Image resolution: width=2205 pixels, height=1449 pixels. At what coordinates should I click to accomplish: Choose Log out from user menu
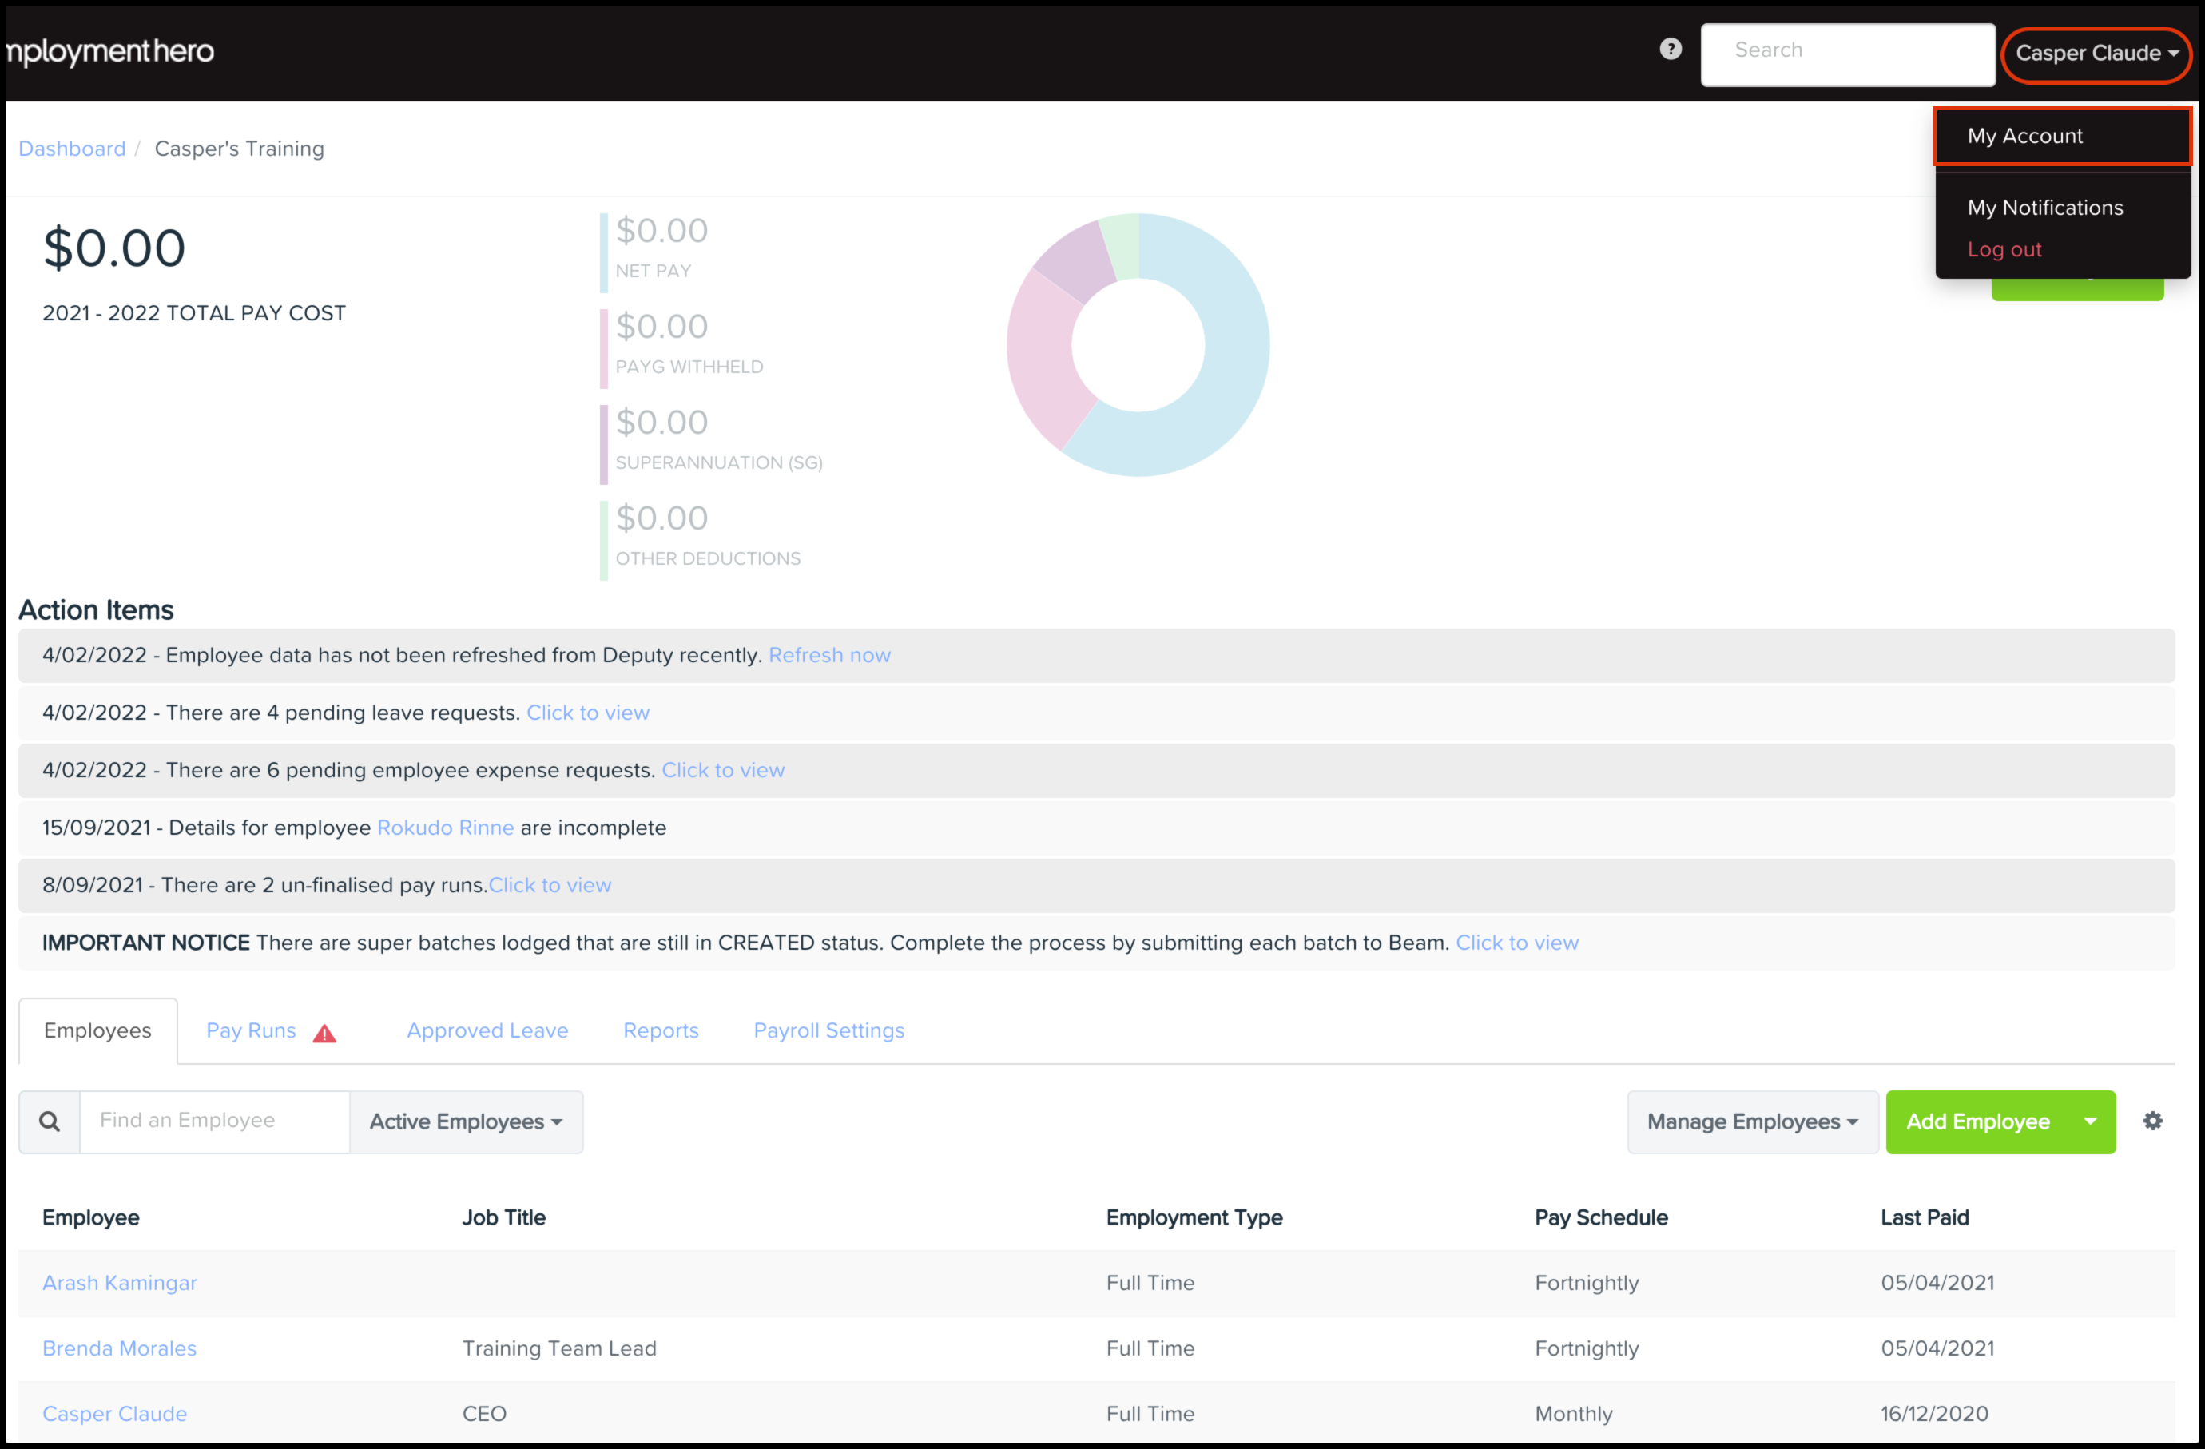tap(2004, 249)
